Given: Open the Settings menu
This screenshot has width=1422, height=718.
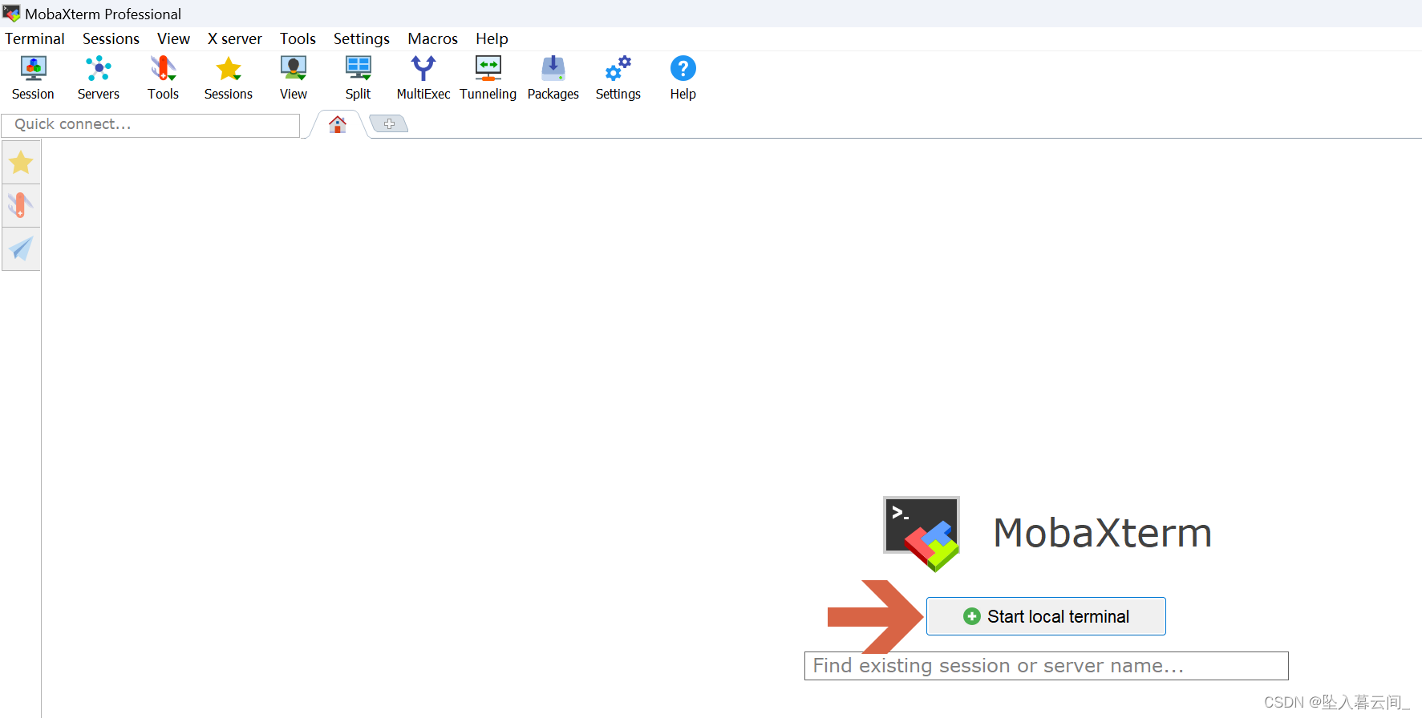Looking at the screenshot, I should coord(361,38).
